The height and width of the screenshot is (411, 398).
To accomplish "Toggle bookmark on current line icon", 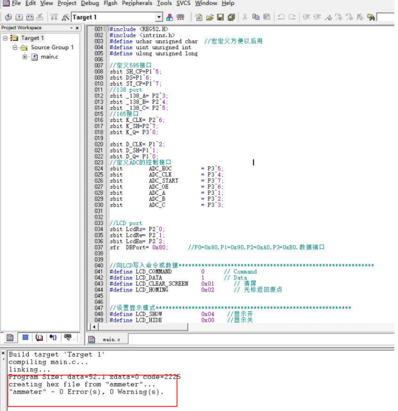I will [x=328, y=17].
